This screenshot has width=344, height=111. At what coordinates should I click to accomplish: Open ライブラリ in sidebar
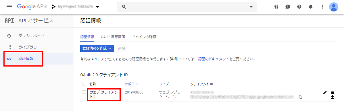pyautogui.click(x=28, y=47)
